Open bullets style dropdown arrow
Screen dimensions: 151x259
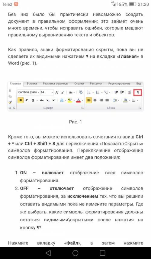coord(93,92)
